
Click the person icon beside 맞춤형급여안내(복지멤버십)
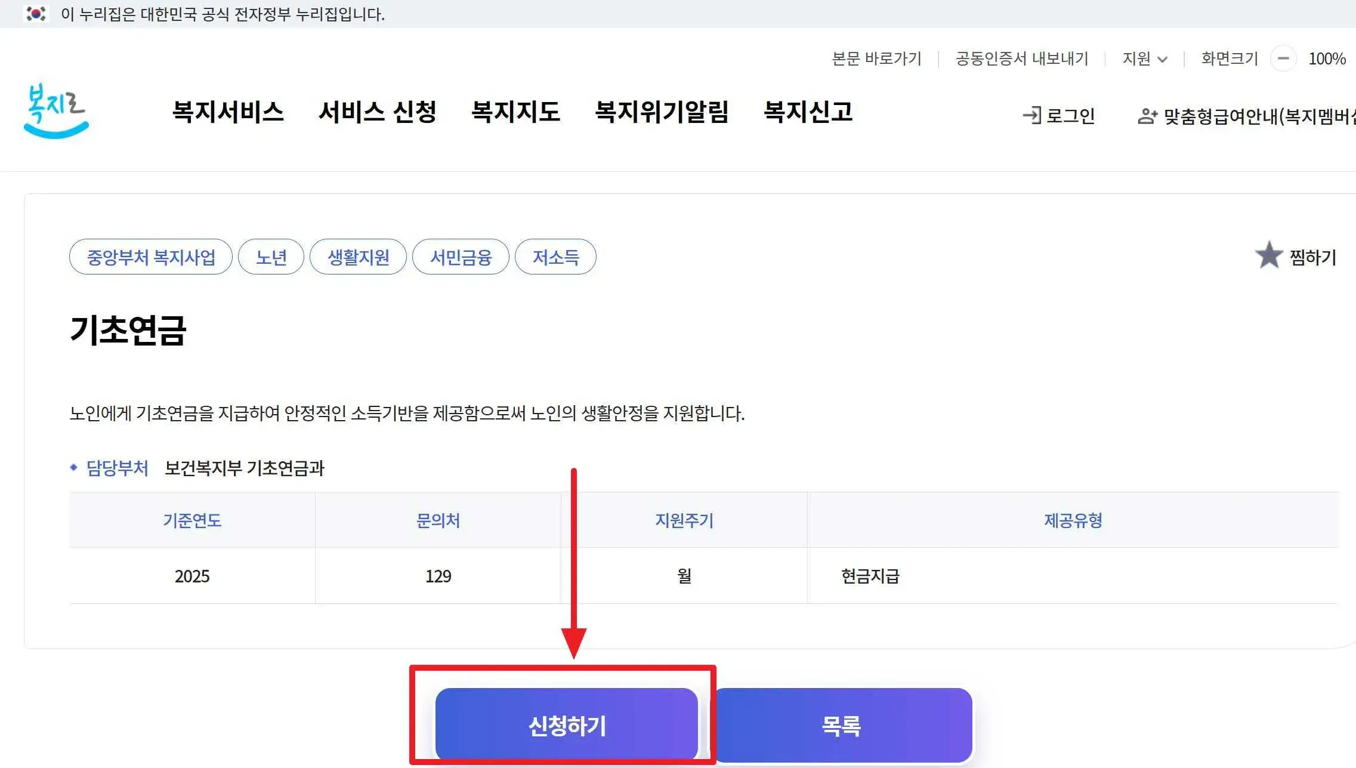point(1147,116)
